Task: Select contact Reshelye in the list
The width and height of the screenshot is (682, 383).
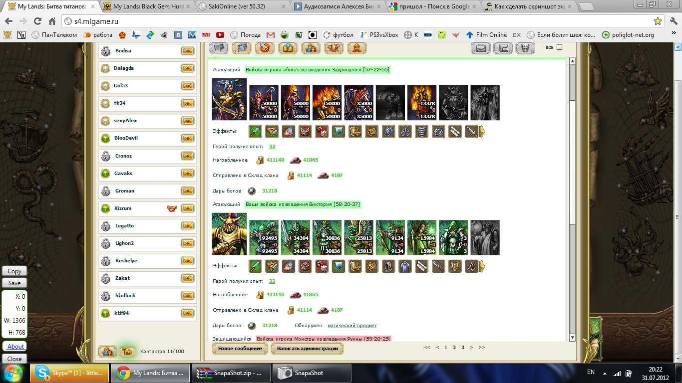Action: click(x=147, y=261)
